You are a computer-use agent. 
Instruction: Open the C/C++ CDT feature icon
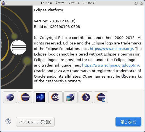click(55, 97)
